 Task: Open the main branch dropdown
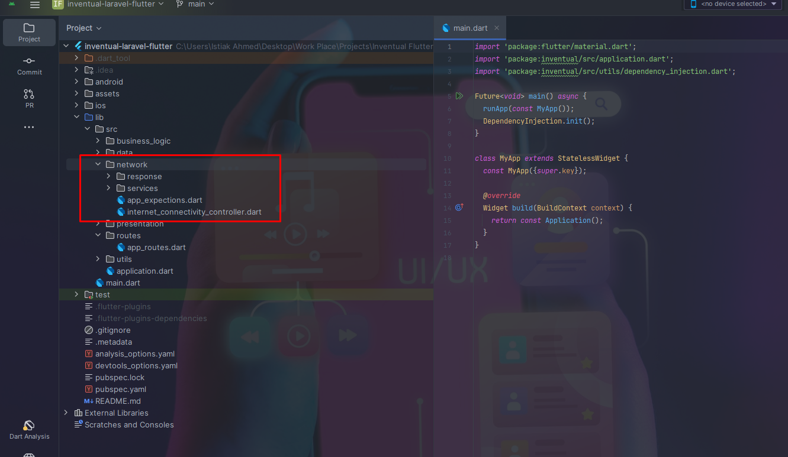click(x=195, y=4)
